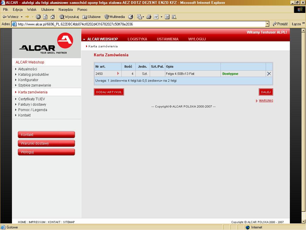The width and height of the screenshot is (306, 230).
Task: Click the Dostępne availability status
Action: point(230,74)
